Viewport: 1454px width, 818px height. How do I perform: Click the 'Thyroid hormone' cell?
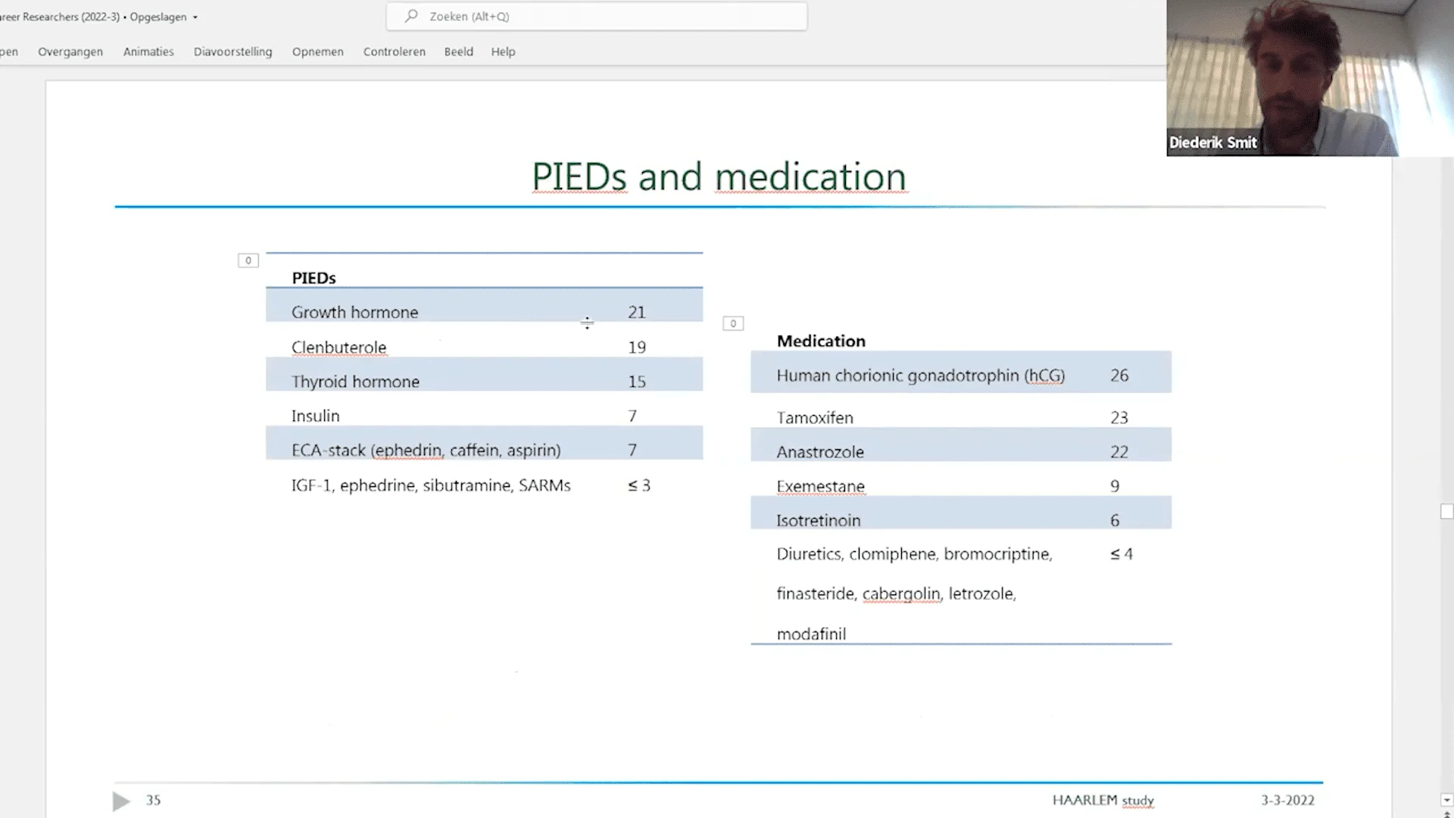[355, 382]
